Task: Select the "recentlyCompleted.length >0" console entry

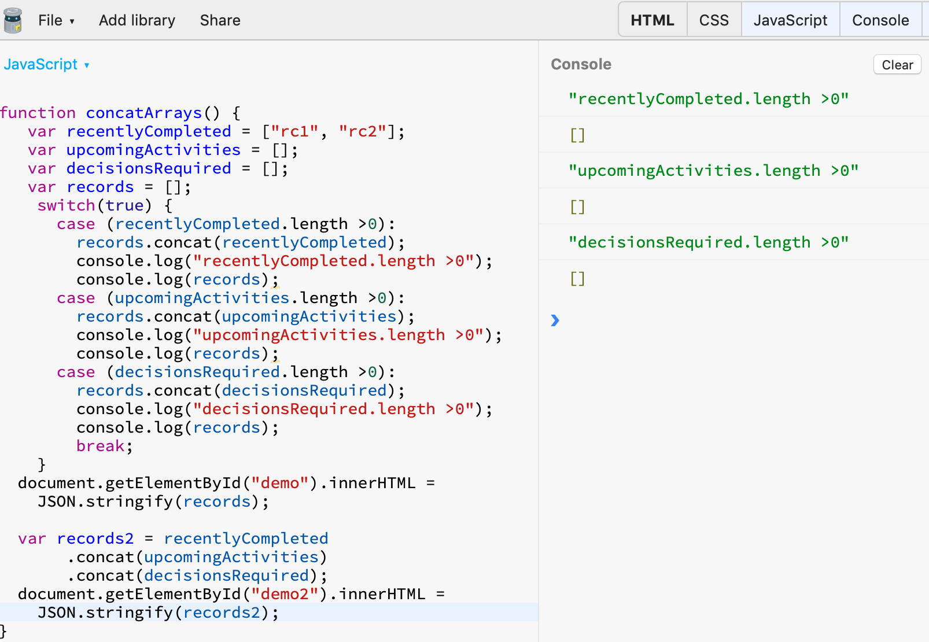Action: click(710, 98)
